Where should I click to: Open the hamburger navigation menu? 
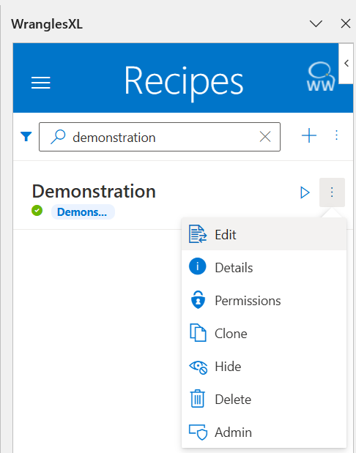(41, 83)
